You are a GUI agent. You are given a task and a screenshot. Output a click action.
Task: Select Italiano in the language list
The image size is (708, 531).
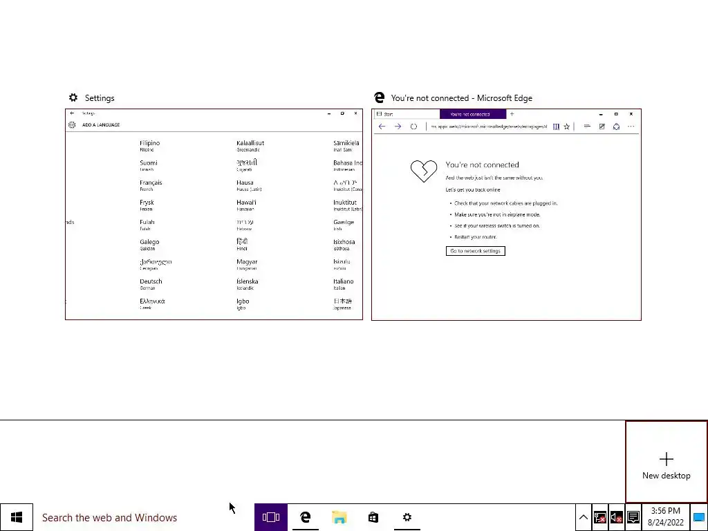click(x=343, y=284)
